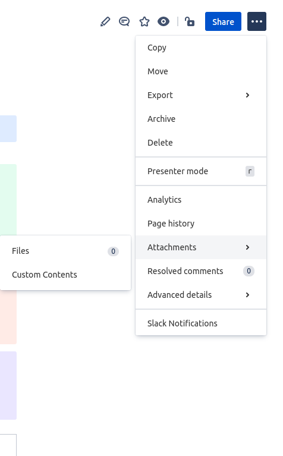Expand the Attachments submenu arrow
283x456 pixels.
247,247
